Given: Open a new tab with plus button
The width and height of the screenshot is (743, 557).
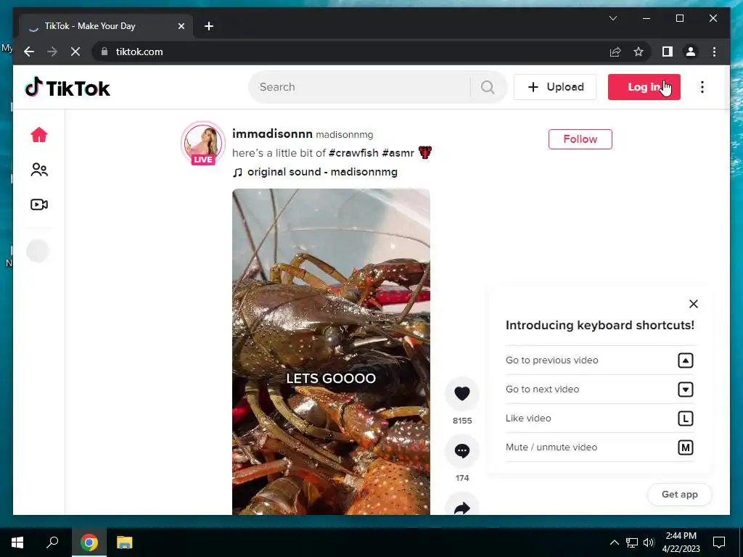Looking at the screenshot, I should tap(209, 27).
